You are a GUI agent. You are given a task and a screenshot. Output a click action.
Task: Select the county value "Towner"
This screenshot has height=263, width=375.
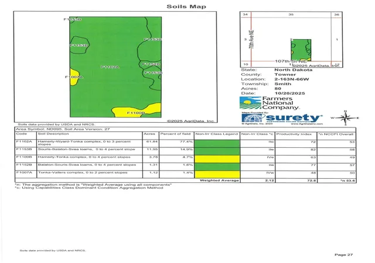285,74
